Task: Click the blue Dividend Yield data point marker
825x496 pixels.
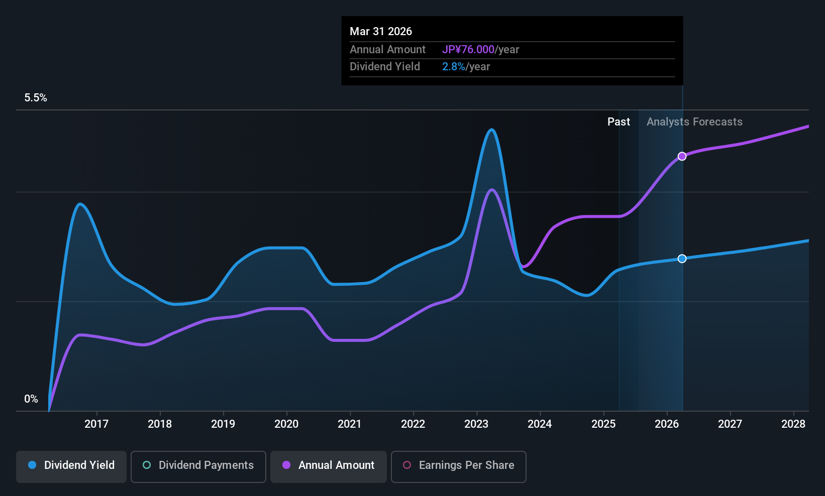Action: (682, 259)
